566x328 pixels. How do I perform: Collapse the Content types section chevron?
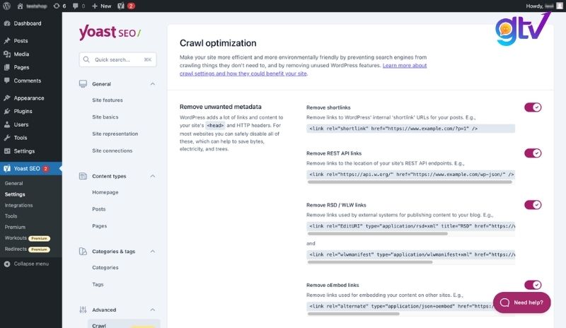point(153,176)
